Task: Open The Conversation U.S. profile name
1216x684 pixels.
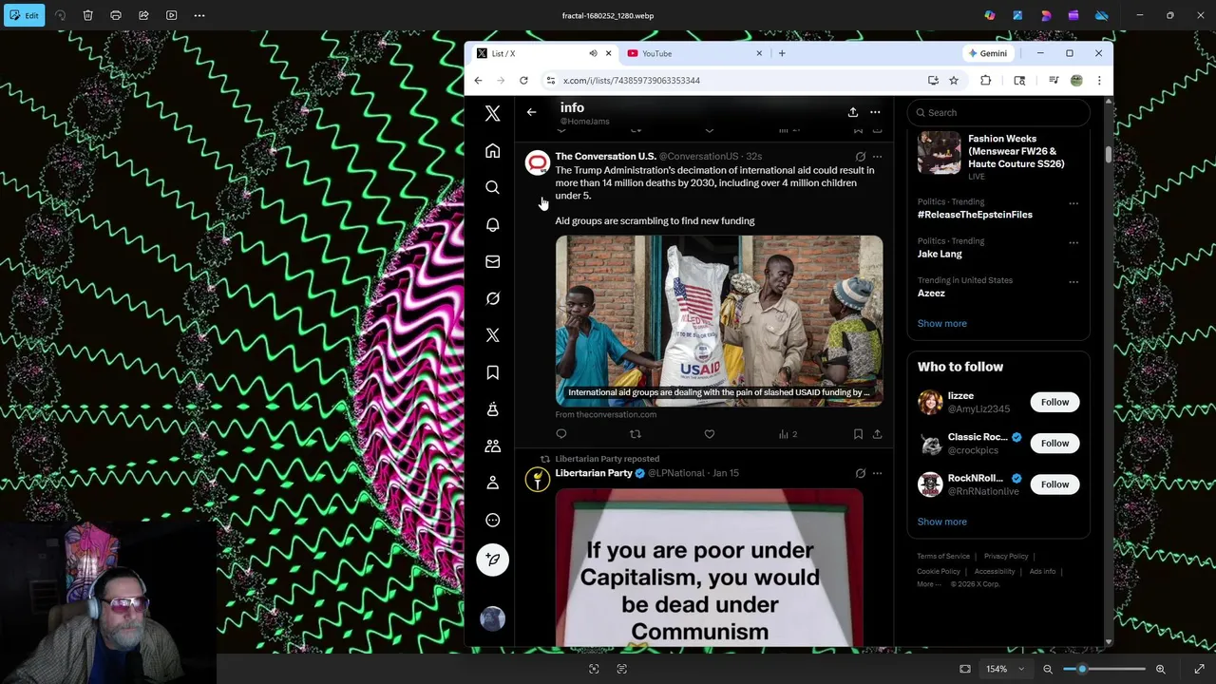Action: coord(605,156)
